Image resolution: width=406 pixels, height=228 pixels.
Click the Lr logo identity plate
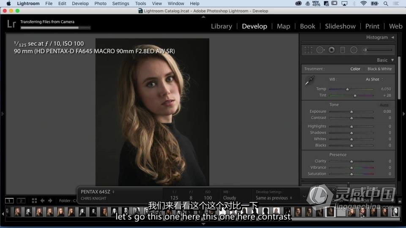click(x=11, y=24)
